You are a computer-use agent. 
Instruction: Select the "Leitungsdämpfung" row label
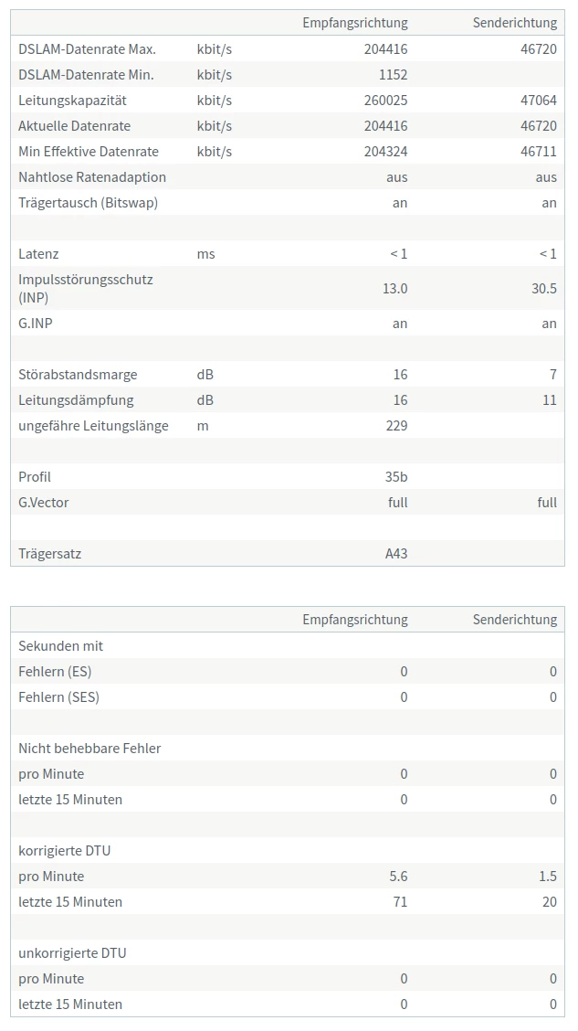[76, 400]
